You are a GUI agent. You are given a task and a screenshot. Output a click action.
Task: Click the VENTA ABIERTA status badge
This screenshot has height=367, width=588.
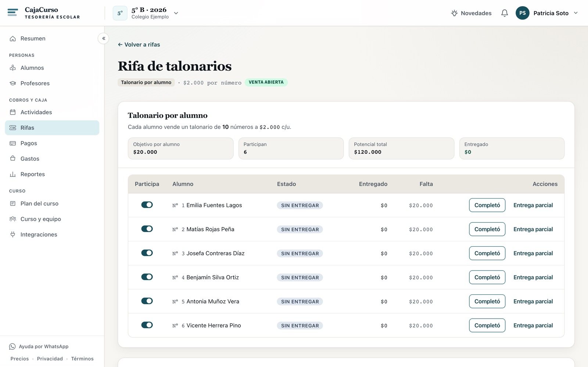click(x=266, y=82)
